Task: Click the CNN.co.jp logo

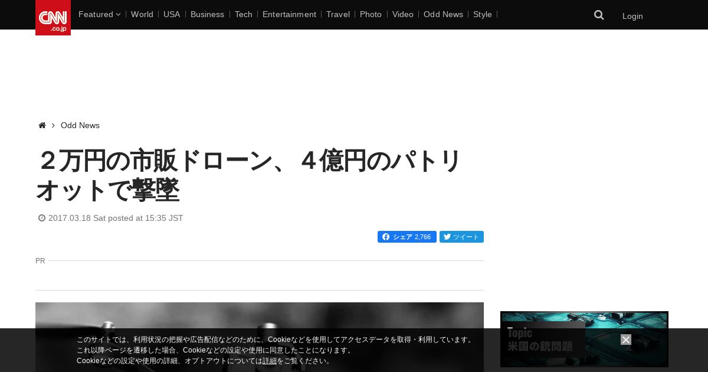Action: [x=53, y=18]
